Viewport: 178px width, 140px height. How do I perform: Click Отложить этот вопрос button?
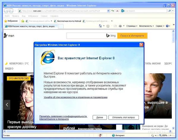(x=123, y=117)
